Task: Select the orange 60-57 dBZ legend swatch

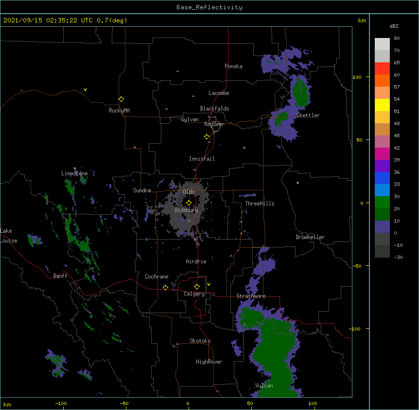Action: [x=382, y=80]
